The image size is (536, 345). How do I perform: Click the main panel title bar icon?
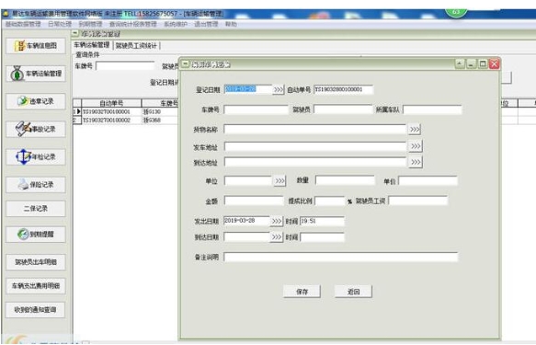[x=75, y=33]
